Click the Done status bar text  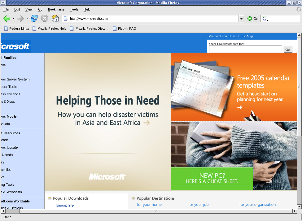(x=7, y=217)
